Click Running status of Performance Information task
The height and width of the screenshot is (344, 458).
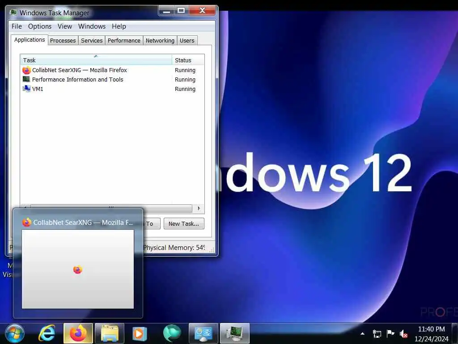point(185,80)
